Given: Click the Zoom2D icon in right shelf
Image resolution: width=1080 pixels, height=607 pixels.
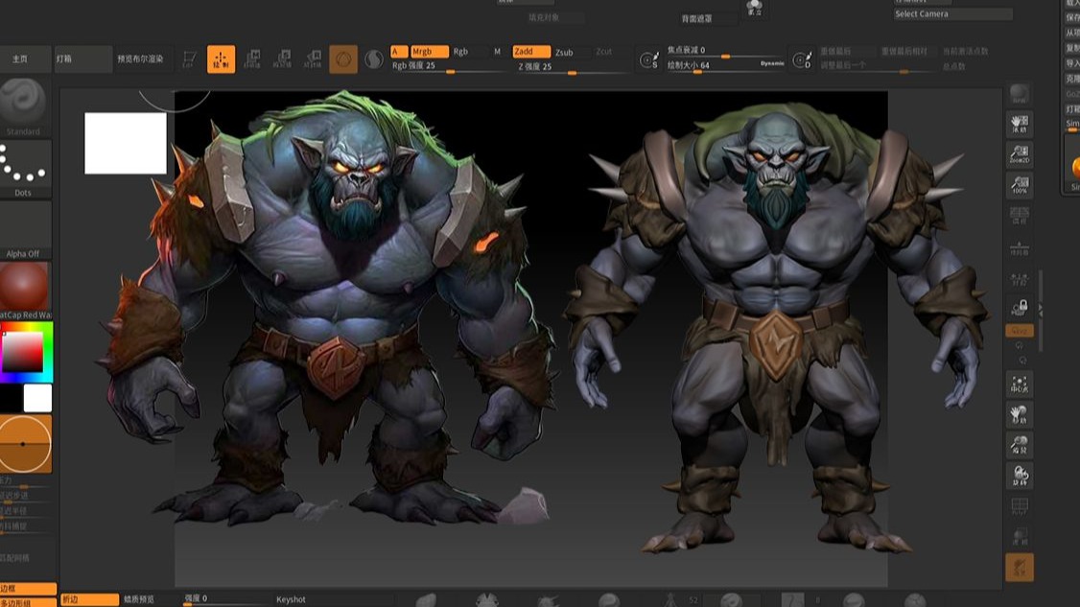Looking at the screenshot, I should (1020, 155).
